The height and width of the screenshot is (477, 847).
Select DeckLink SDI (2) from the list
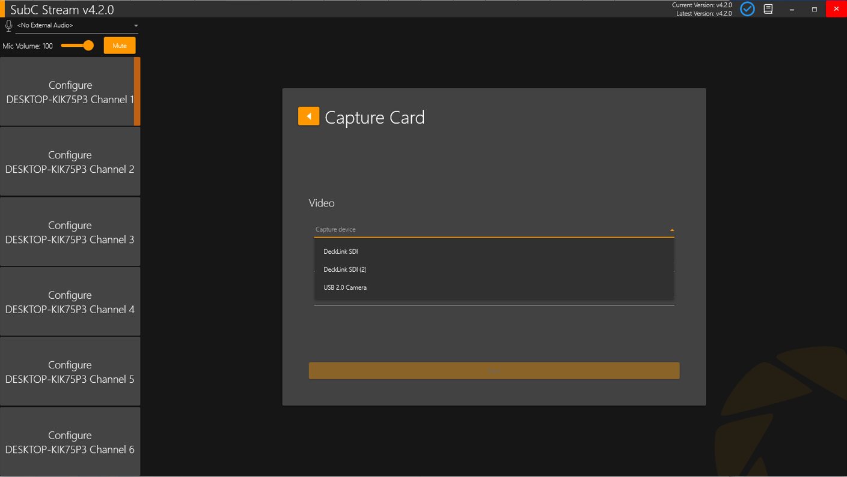point(345,269)
